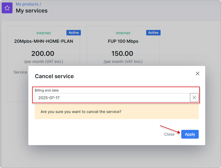Click the Cancel service dialog title
221x168 pixels.
[54, 76]
